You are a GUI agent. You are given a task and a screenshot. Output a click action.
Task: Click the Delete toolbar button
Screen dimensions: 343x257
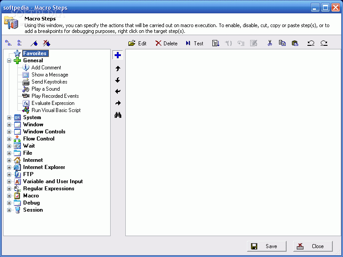[166, 43]
